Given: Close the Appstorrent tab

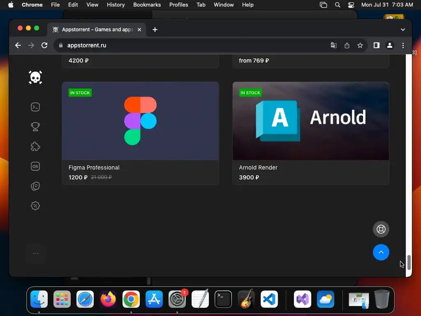Looking at the screenshot, I should (139, 30).
